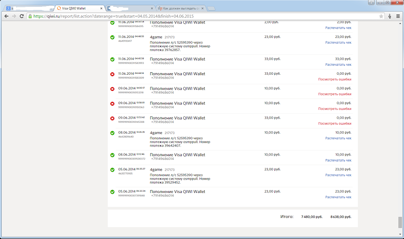Click the total 7 480,00 руб. value
Image resolution: width=404 pixels, height=239 pixels.
coord(312,217)
